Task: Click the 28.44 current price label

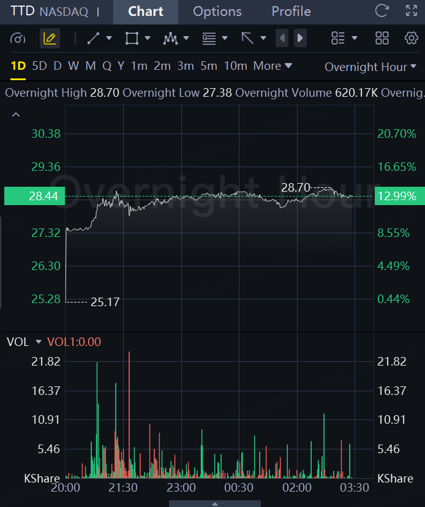Action: coord(35,196)
